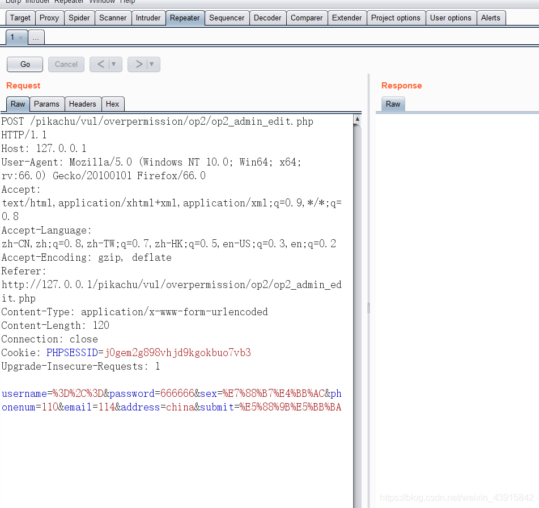
Task: Click the 'Upgrade-Insecure-Requests: 1' line
Action: click(80, 366)
